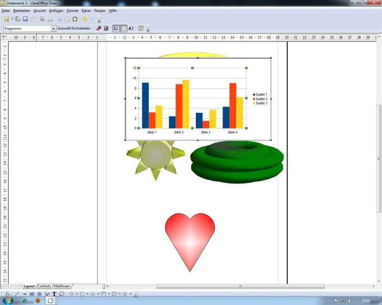
Task: Click the Redo arrow icon
Action: (92, 19)
